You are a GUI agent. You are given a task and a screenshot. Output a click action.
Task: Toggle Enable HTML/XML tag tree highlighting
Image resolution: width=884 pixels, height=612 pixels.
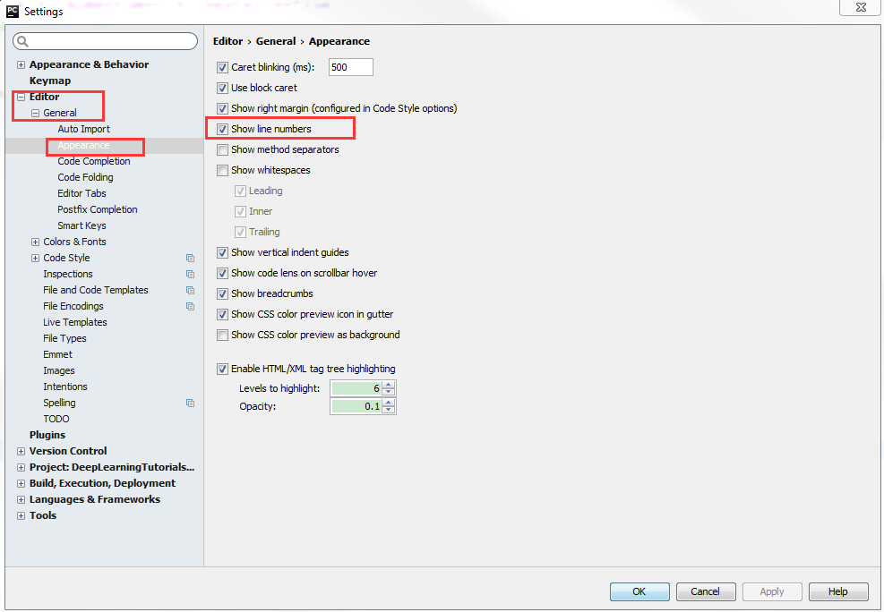pos(222,370)
